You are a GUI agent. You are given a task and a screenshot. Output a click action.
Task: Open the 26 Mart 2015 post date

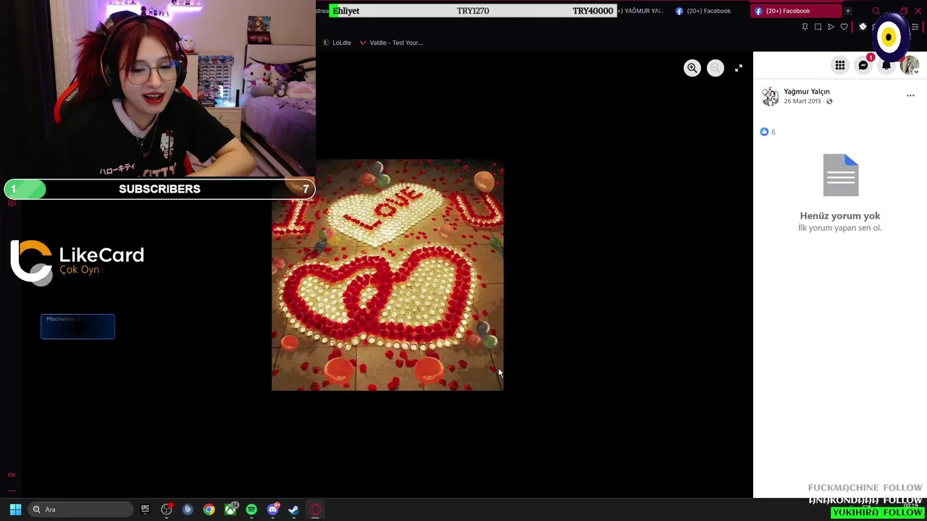point(802,101)
